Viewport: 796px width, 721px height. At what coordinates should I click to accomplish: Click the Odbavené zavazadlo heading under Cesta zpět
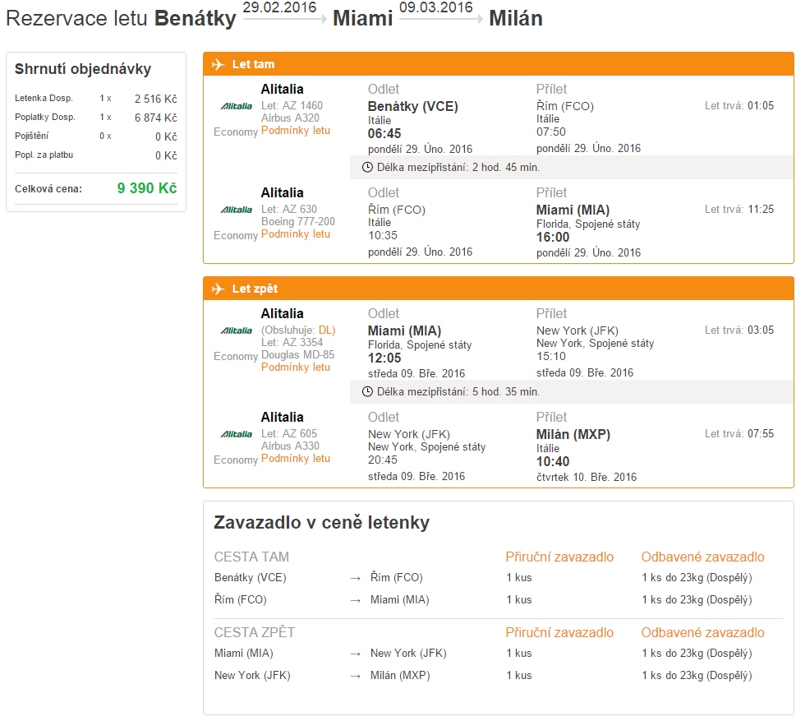point(702,632)
